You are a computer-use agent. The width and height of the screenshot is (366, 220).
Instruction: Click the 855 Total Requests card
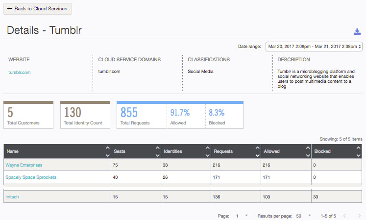[x=142, y=116]
